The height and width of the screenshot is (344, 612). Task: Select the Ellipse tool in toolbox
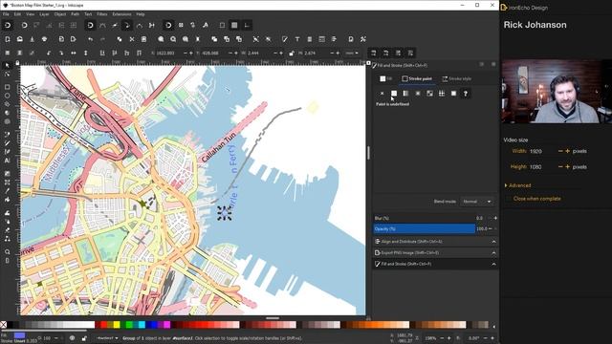[7, 96]
